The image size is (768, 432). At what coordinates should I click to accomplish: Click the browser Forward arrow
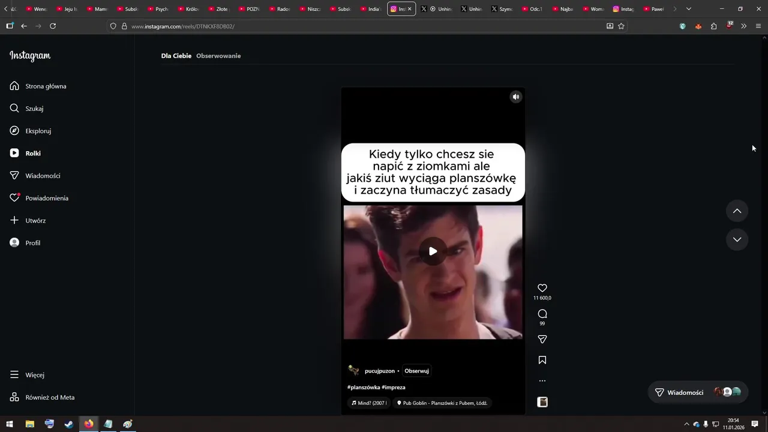click(38, 26)
